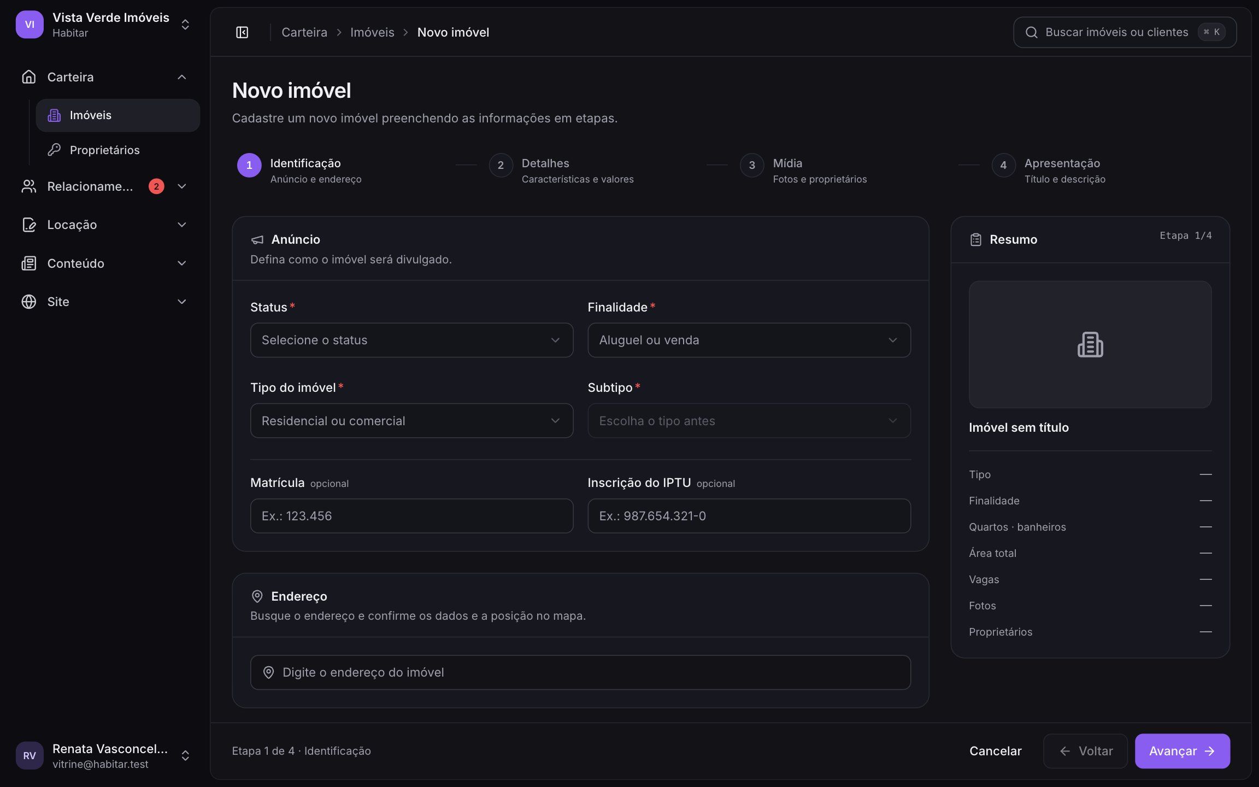
Task: Click the Voltar button
Action: click(1085, 751)
